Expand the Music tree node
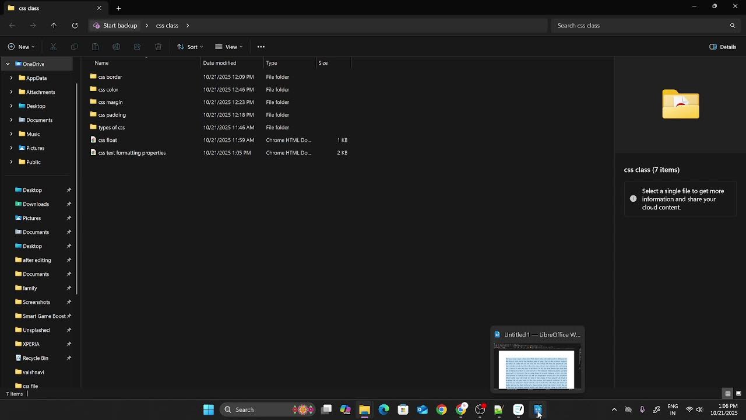This screenshot has height=420, width=746. pos(11,134)
